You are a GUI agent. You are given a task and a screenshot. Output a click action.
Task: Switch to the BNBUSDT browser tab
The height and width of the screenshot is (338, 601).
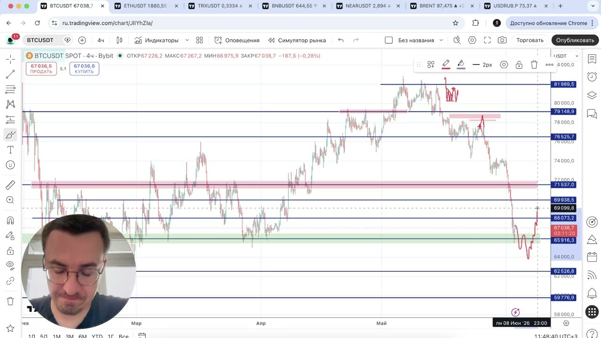(294, 6)
